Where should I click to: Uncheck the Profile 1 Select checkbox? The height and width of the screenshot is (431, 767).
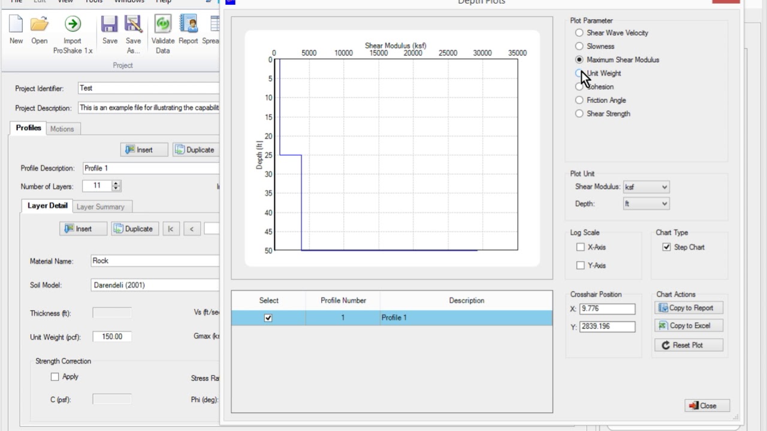click(x=268, y=318)
